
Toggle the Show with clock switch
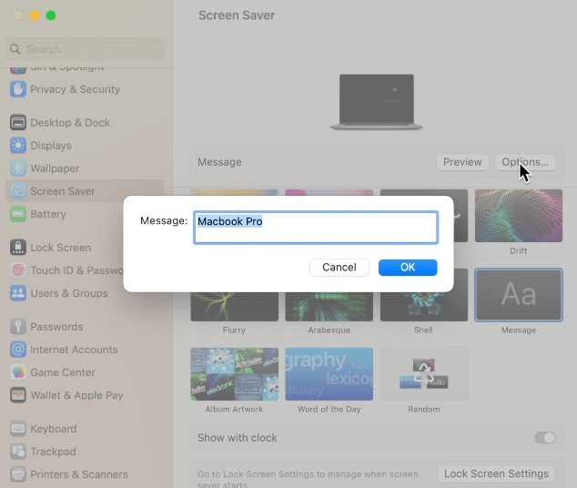(x=544, y=438)
